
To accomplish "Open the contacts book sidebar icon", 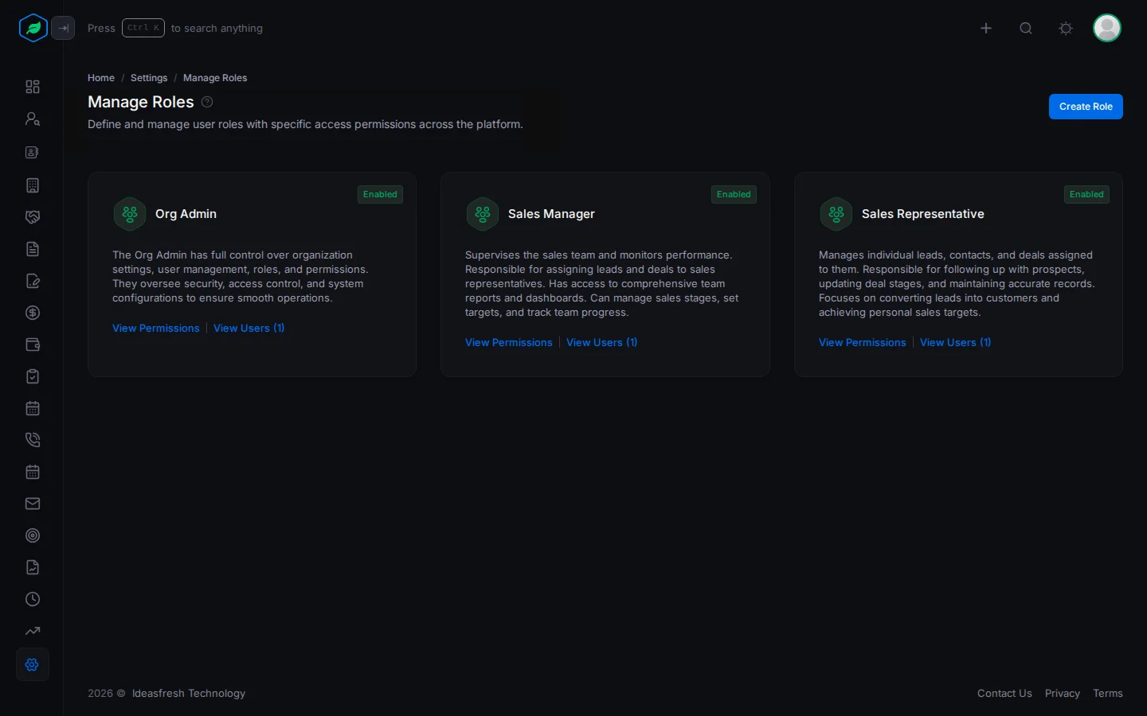I will click(33, 152).
